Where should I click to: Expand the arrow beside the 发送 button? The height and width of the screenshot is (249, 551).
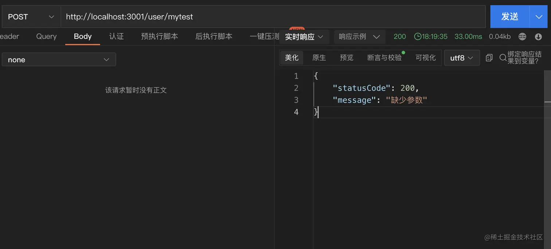(x=539, y=17)
